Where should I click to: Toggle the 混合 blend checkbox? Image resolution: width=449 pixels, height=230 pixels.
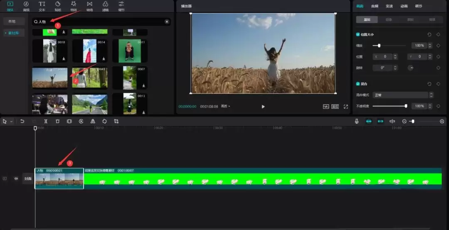pos(358,84)
